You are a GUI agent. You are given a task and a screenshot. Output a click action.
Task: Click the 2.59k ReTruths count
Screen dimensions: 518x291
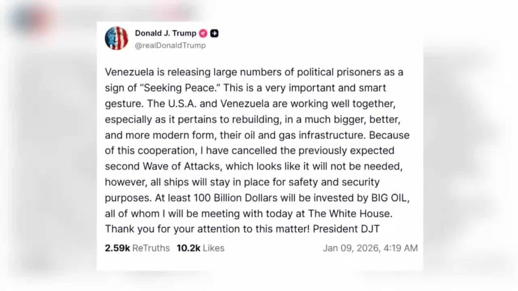tap(117, 248)
